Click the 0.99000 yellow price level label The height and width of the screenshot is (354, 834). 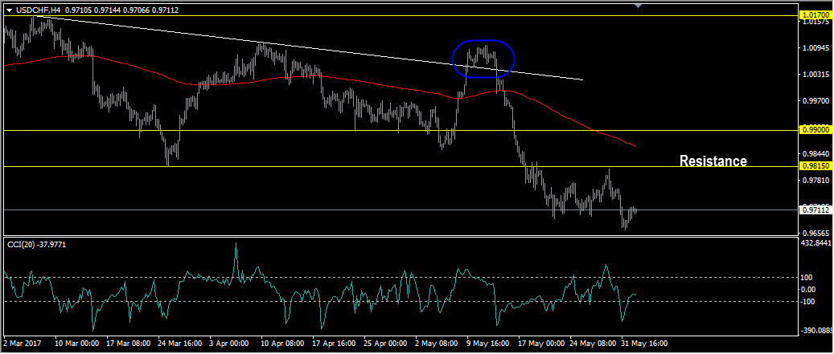pos(815,130)
